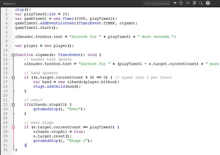Collapse the currentCount % 2 if block
220x155 pixels.
[13, 77]
